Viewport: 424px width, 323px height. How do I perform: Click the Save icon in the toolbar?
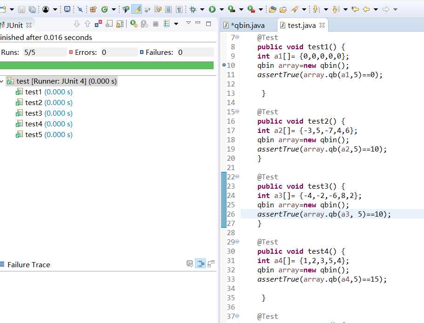pos(21,9)
